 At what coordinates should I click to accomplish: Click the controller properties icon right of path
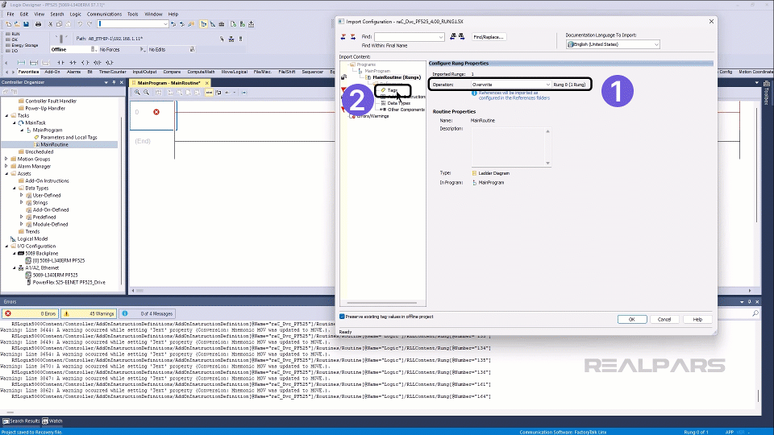click(x=240, y=39)
